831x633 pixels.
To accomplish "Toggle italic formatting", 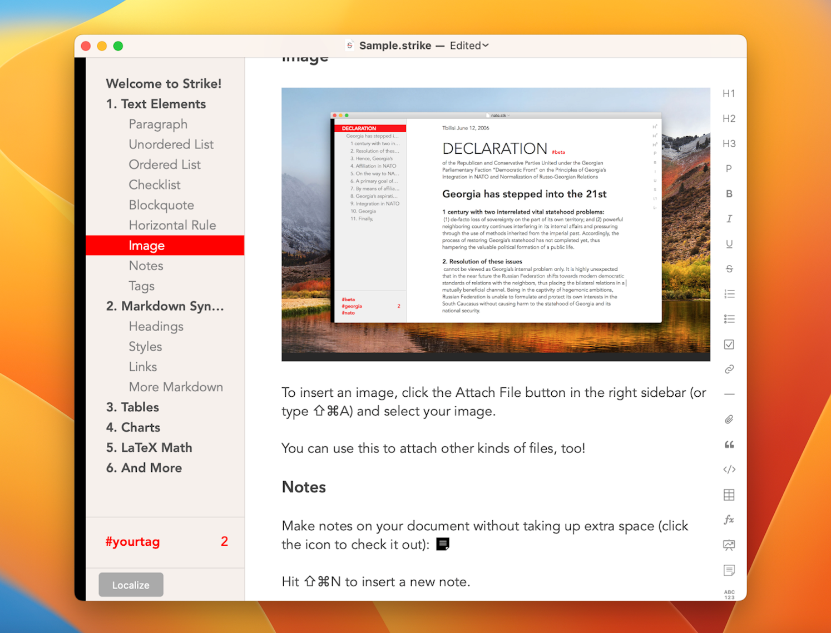I will tap(729, 218).
